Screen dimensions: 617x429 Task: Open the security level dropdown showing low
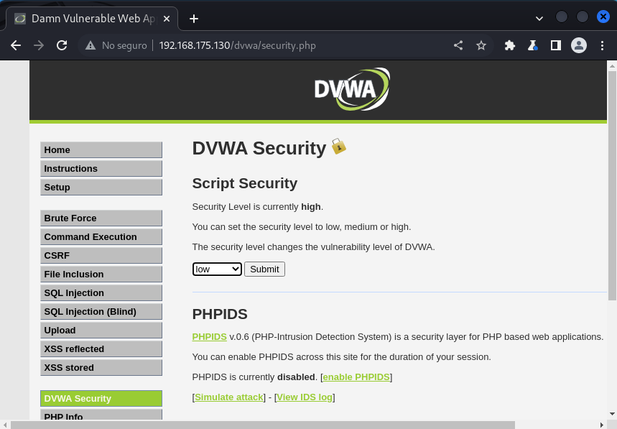click(x=217, y=269)
